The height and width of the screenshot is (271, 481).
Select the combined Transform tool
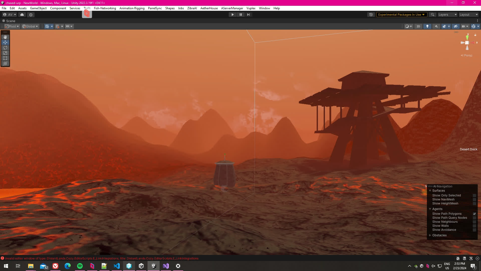point(5,63)
